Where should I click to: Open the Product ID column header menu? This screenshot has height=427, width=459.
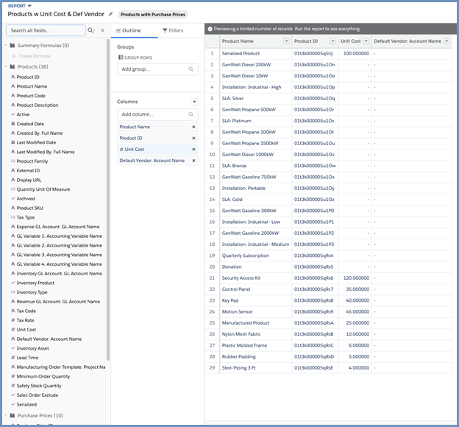point(332,41)
